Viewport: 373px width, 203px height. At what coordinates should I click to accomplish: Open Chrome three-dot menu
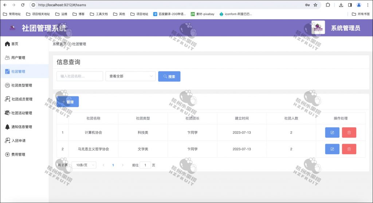pyautogui.click(x=368, y=5)
